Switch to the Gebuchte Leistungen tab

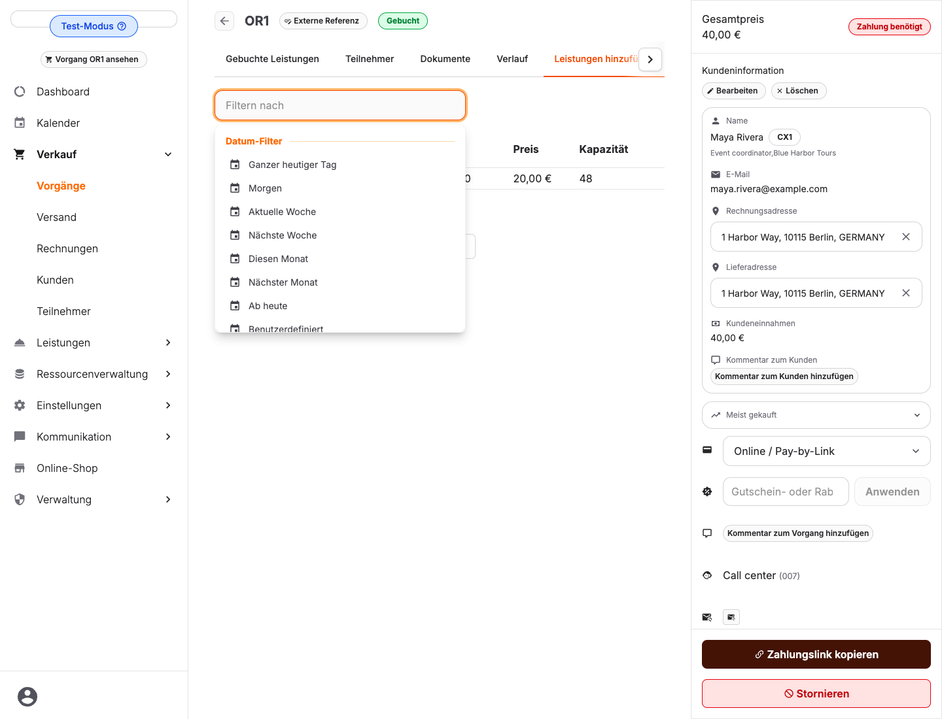tap(272, 59)
